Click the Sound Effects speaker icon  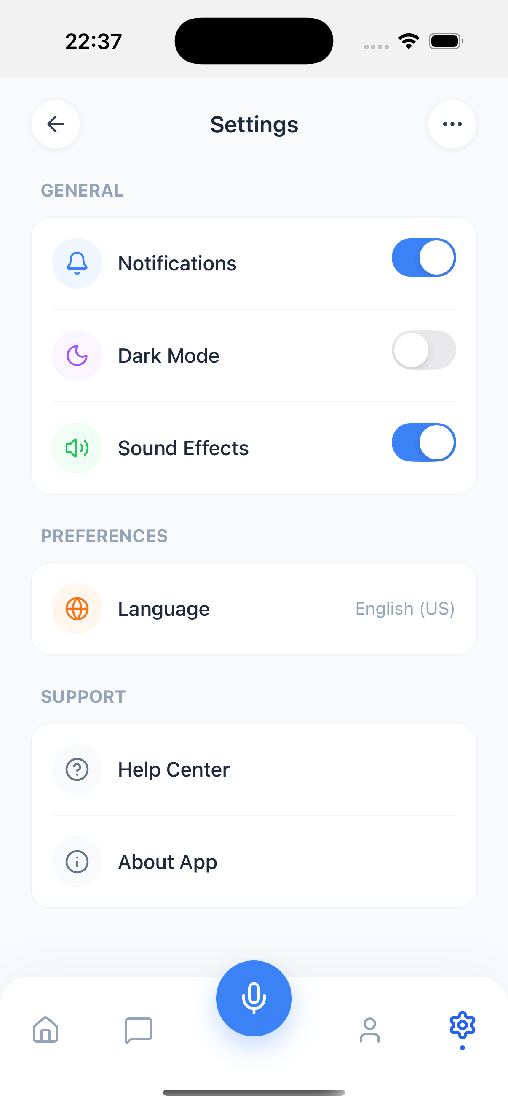click(x=77, y=448)
